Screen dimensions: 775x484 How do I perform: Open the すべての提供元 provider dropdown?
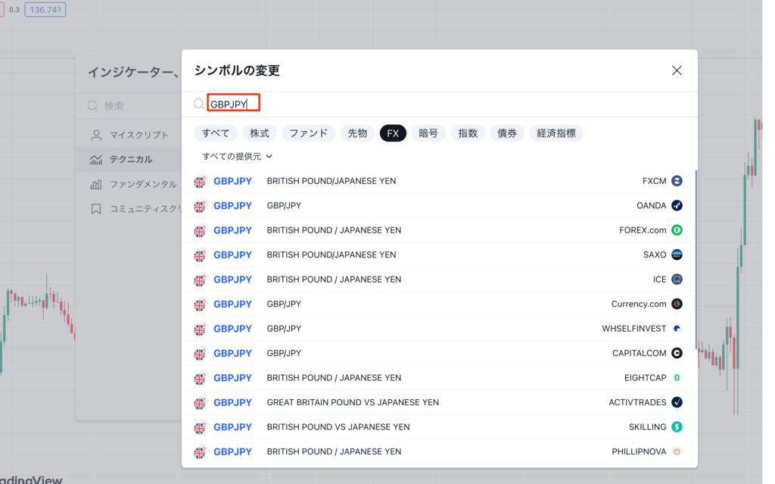pyautogui.click(x=237, y=156)
